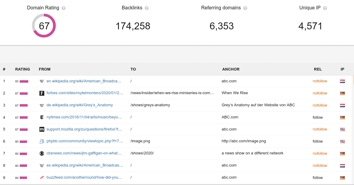
Task: Open the buzzfeed.com anotherround link
Action: (84, 177)
